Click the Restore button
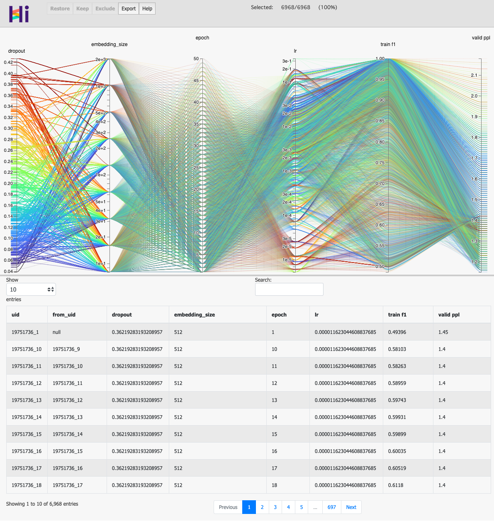 coord(60,8)
